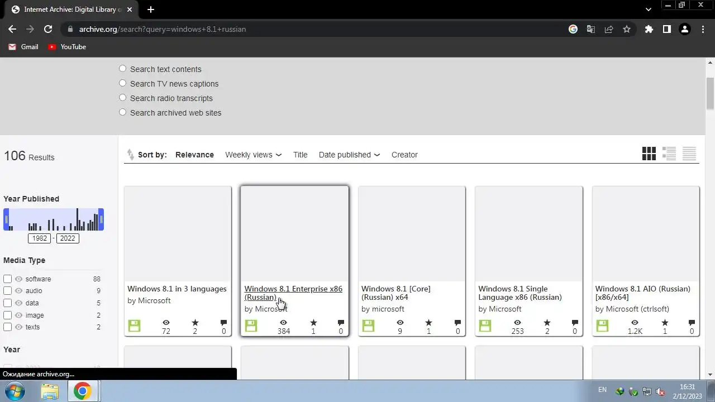This screenshot has width=715, height=402.
Task: Click the muted volume tray icon
Action: click(x=660, y=391)
